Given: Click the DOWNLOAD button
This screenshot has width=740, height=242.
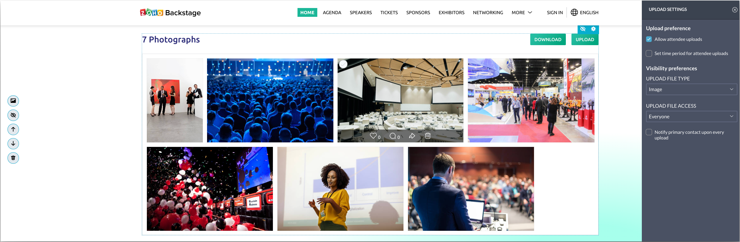Looking at the screenshot, I should click(x=548, y=40).
